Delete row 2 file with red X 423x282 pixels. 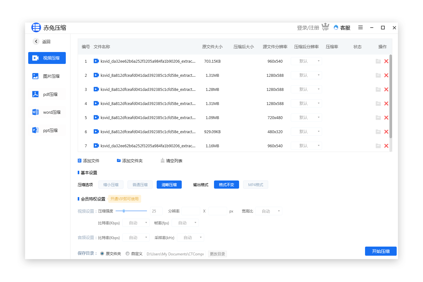(x=386, y=76)
